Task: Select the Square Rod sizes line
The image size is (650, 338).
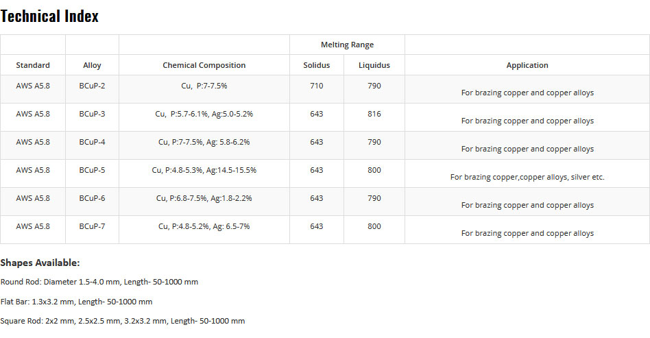Action: coord(123,321)
